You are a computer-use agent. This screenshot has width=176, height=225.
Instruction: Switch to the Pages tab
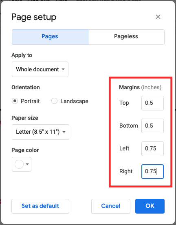point(50,37)
